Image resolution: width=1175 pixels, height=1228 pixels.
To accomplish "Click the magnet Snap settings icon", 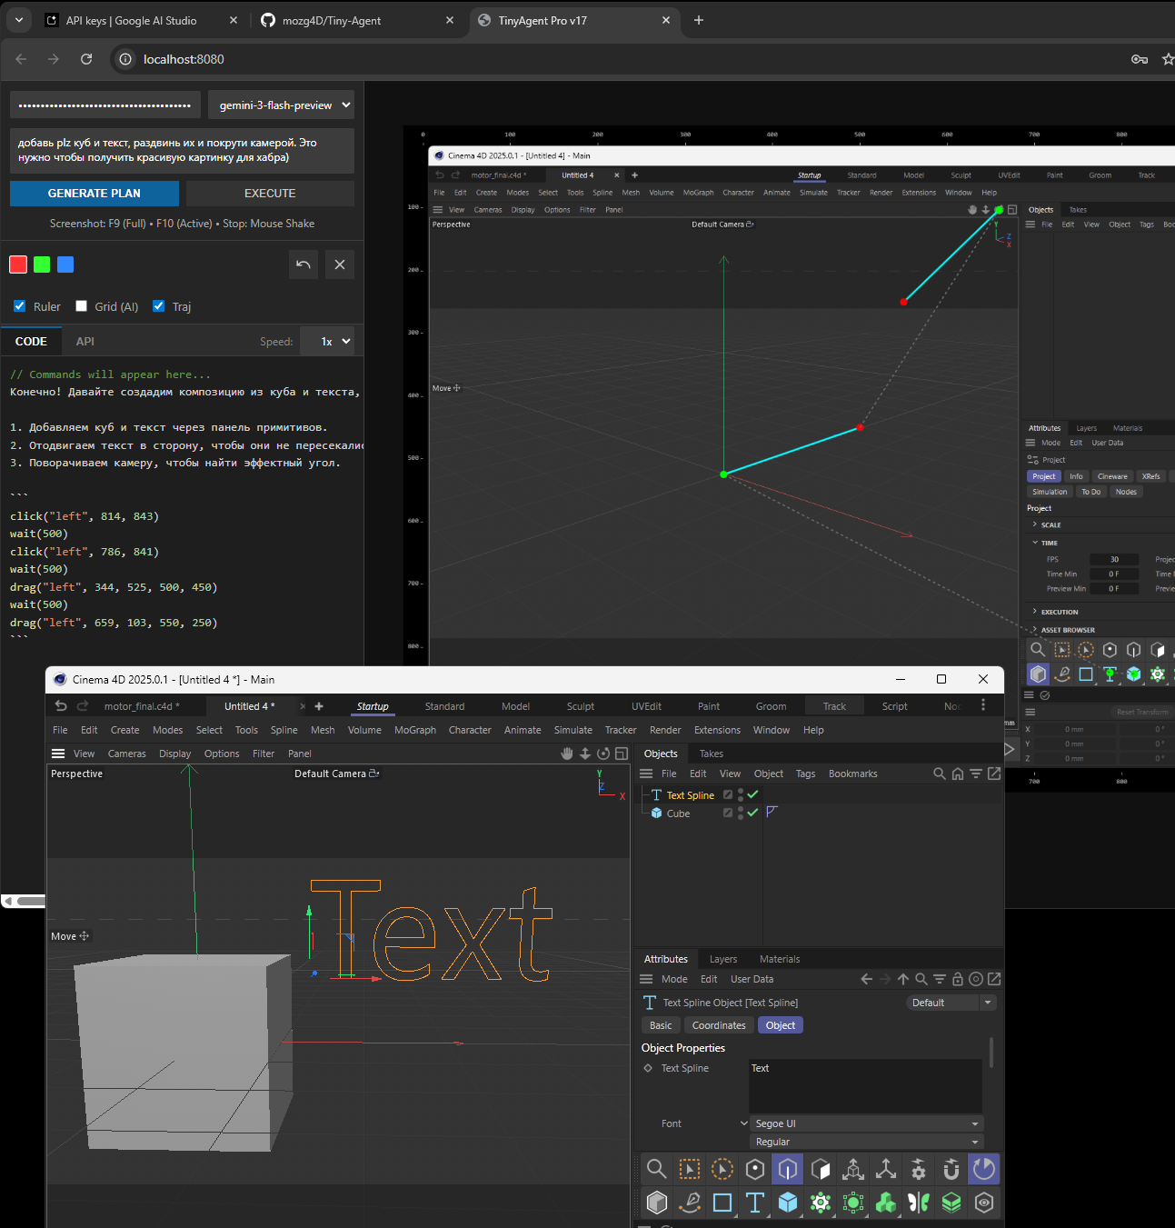I will pos(951,1169).
